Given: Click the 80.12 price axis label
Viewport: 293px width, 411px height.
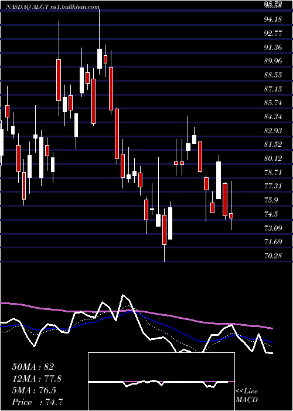Looking at the screenshot, I should 273,159.
